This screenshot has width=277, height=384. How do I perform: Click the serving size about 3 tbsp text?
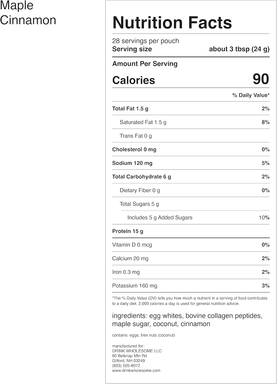(239, 49)
